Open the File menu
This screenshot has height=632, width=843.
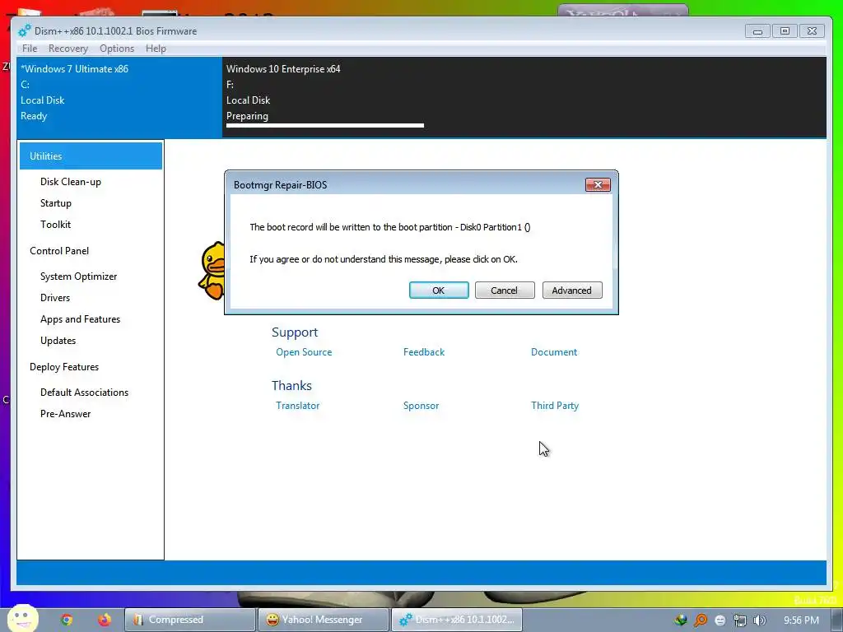30,49
